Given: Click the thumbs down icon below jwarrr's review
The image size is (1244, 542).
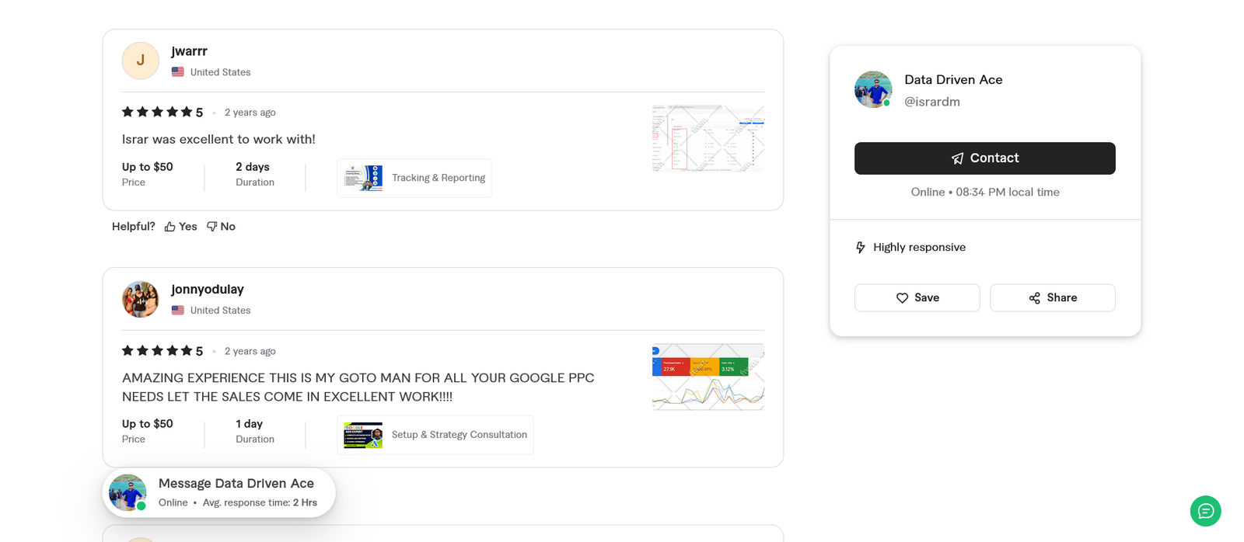Looking at the screenshot, I should point(211,226).
